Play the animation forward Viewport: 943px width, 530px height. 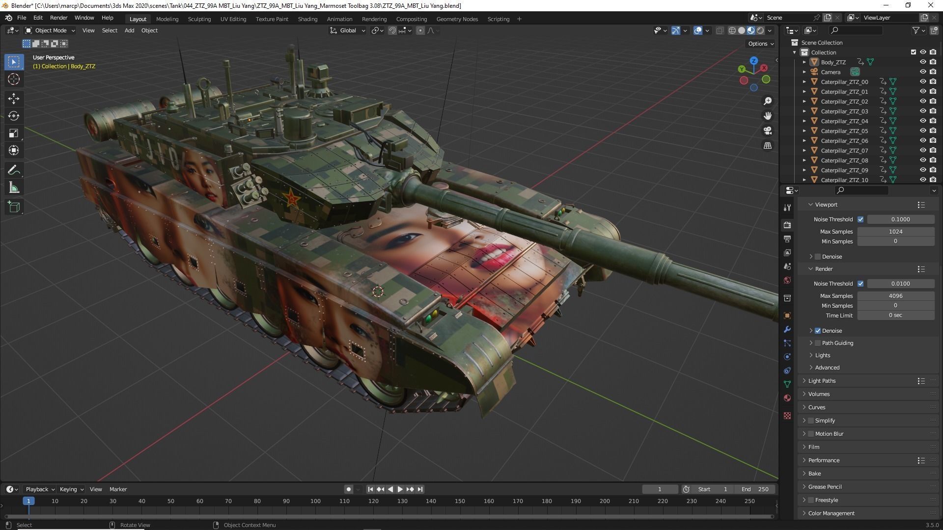pyautogui.click(x=400, y=489)
